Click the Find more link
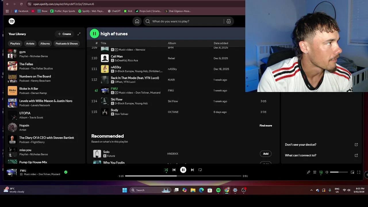This screenshot has height=207, width=368. pyautogui.click(x=266, y=126)
